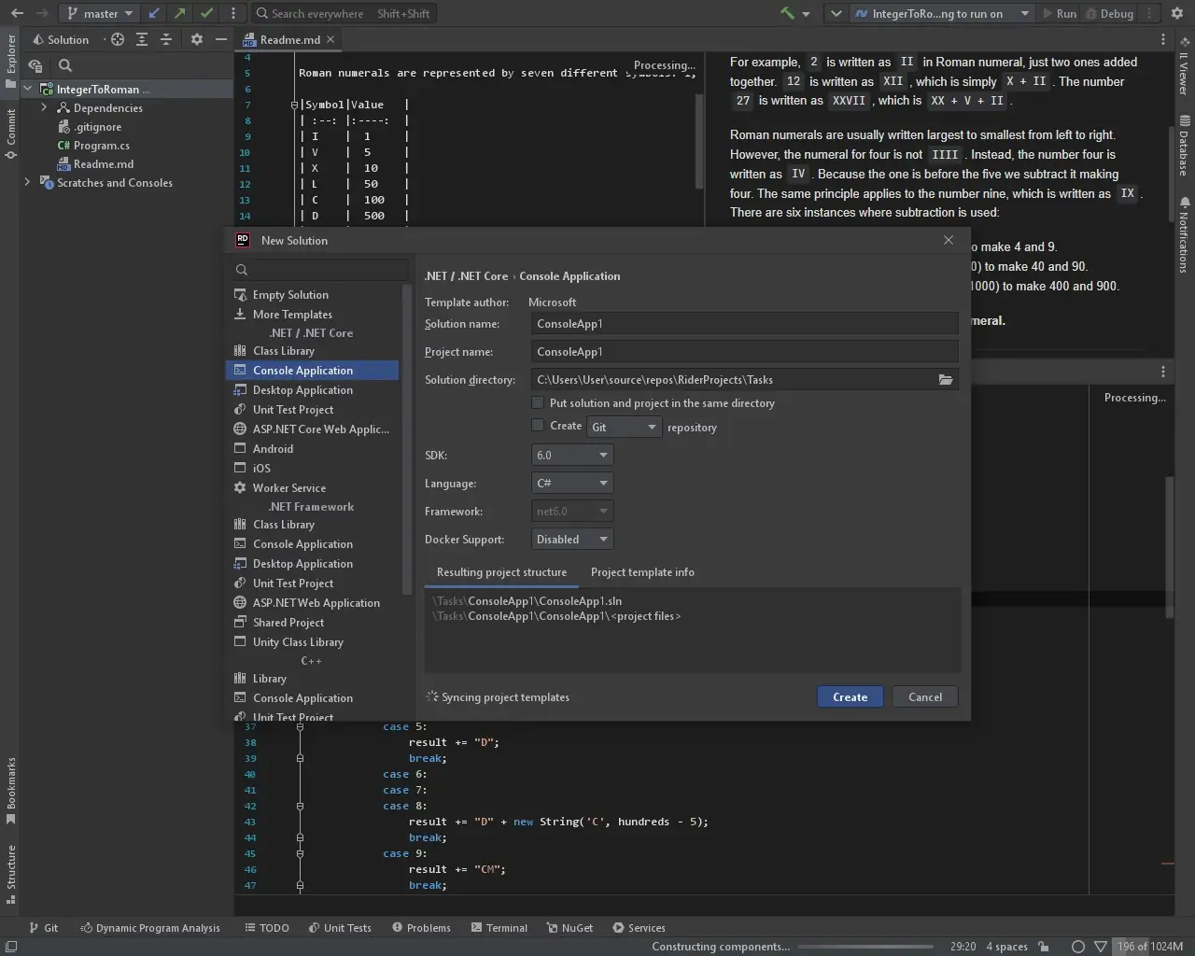
Task: Expand the Dependencies tree node
Action: coord(44,108)
